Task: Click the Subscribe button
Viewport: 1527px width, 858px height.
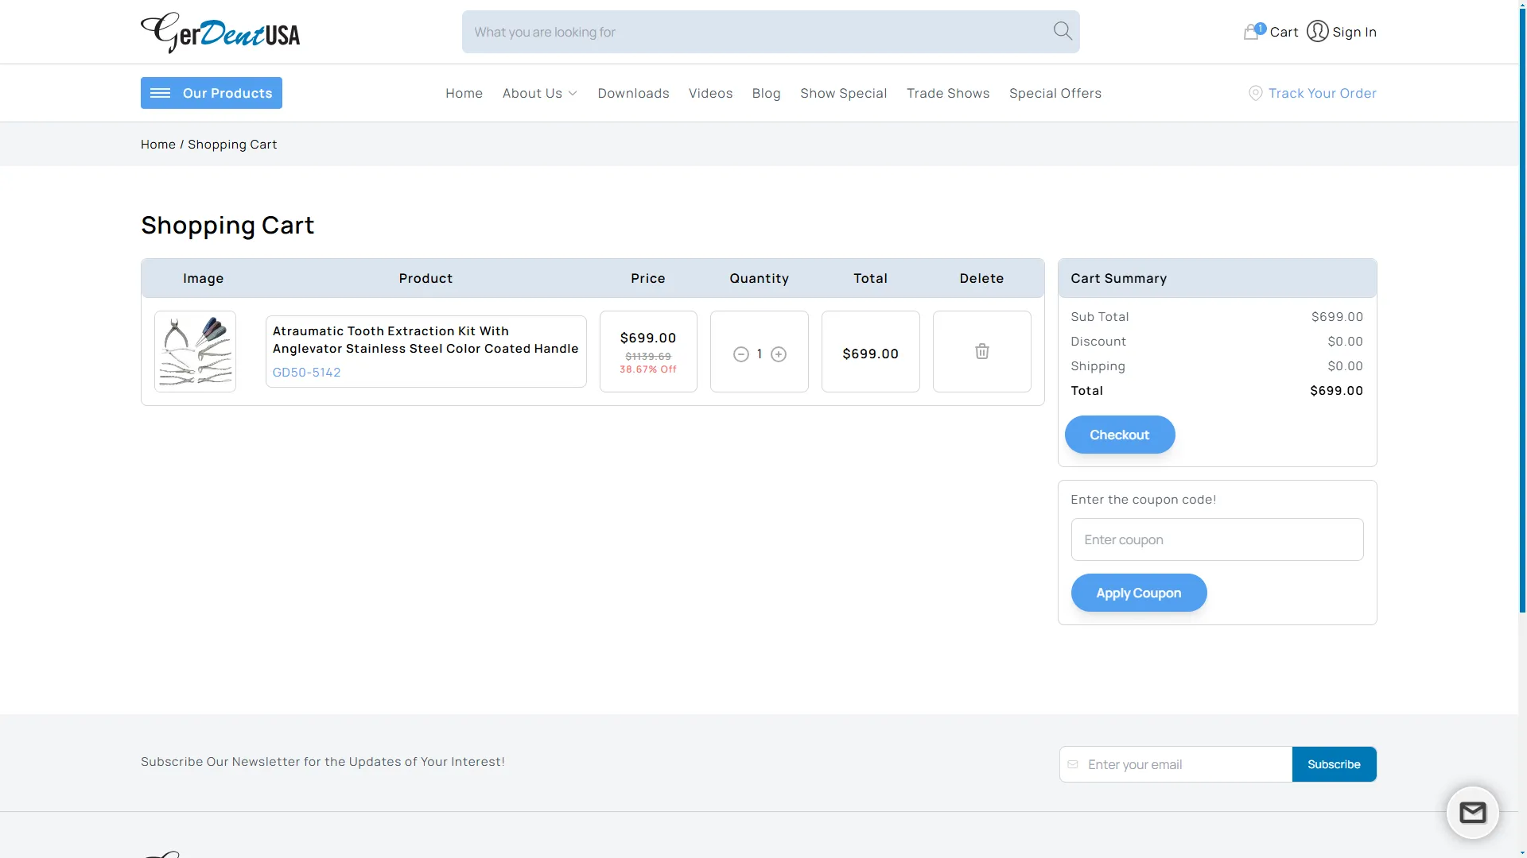Action: tap(1334, 764)
